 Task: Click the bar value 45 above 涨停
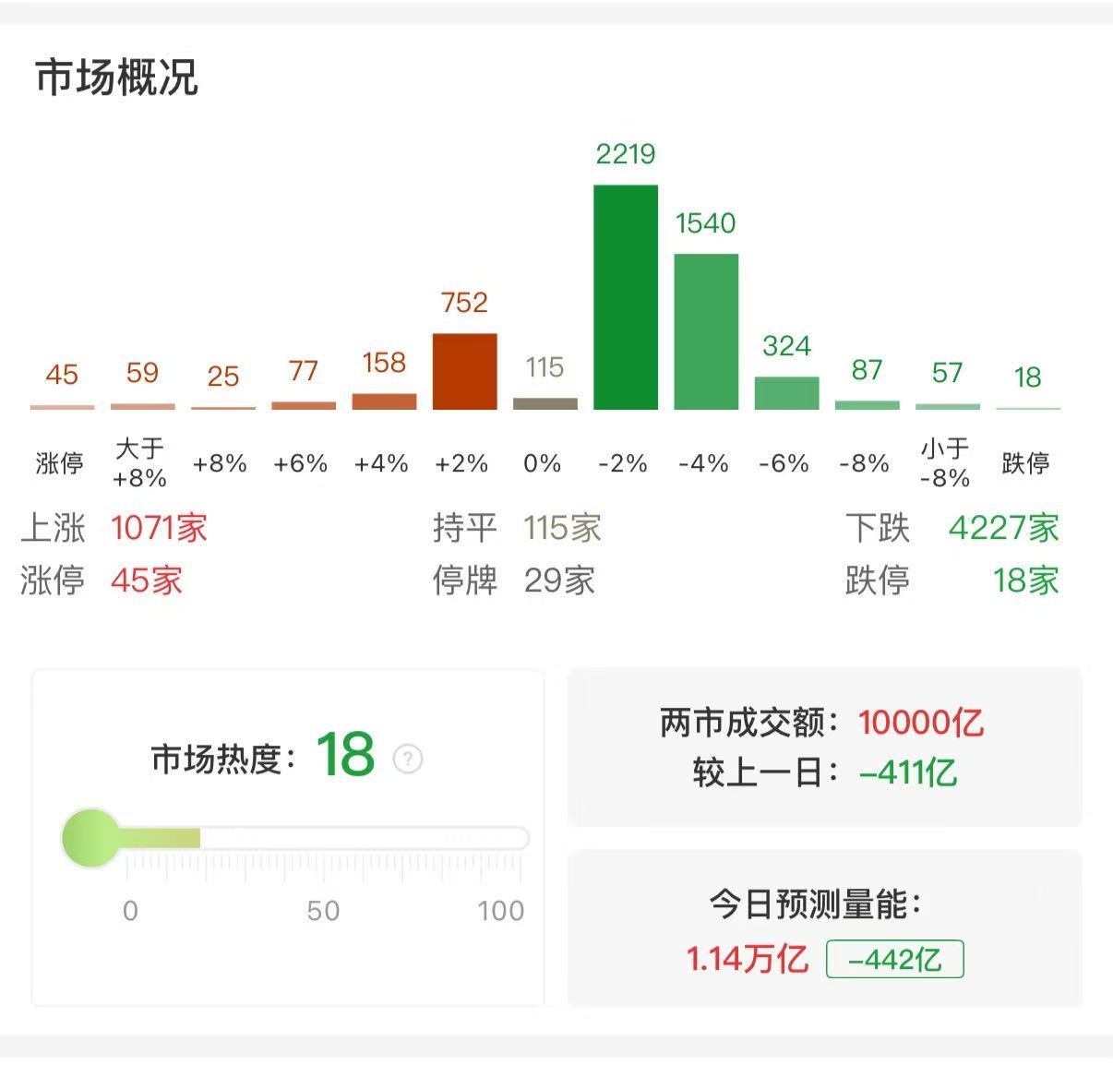62,375
